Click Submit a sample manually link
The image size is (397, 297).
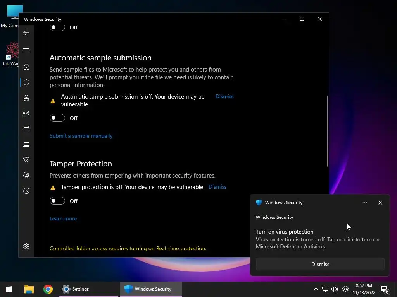[x=81, y=136]
